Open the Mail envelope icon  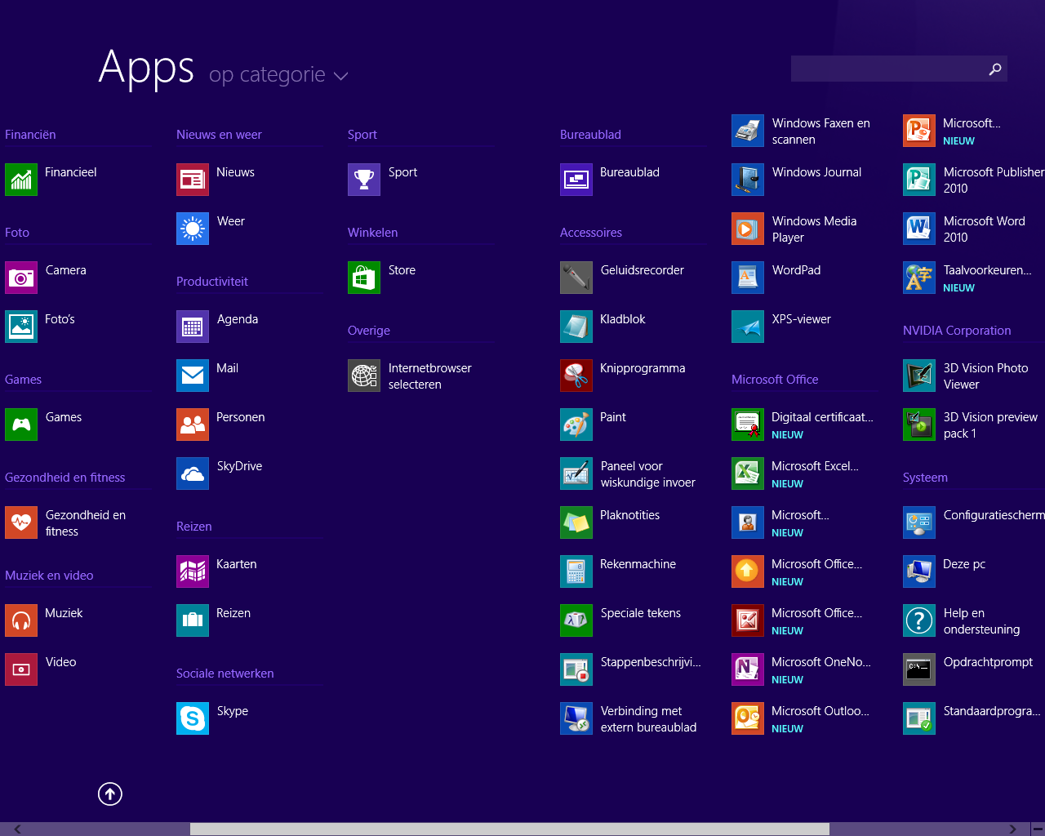point(193,376)
